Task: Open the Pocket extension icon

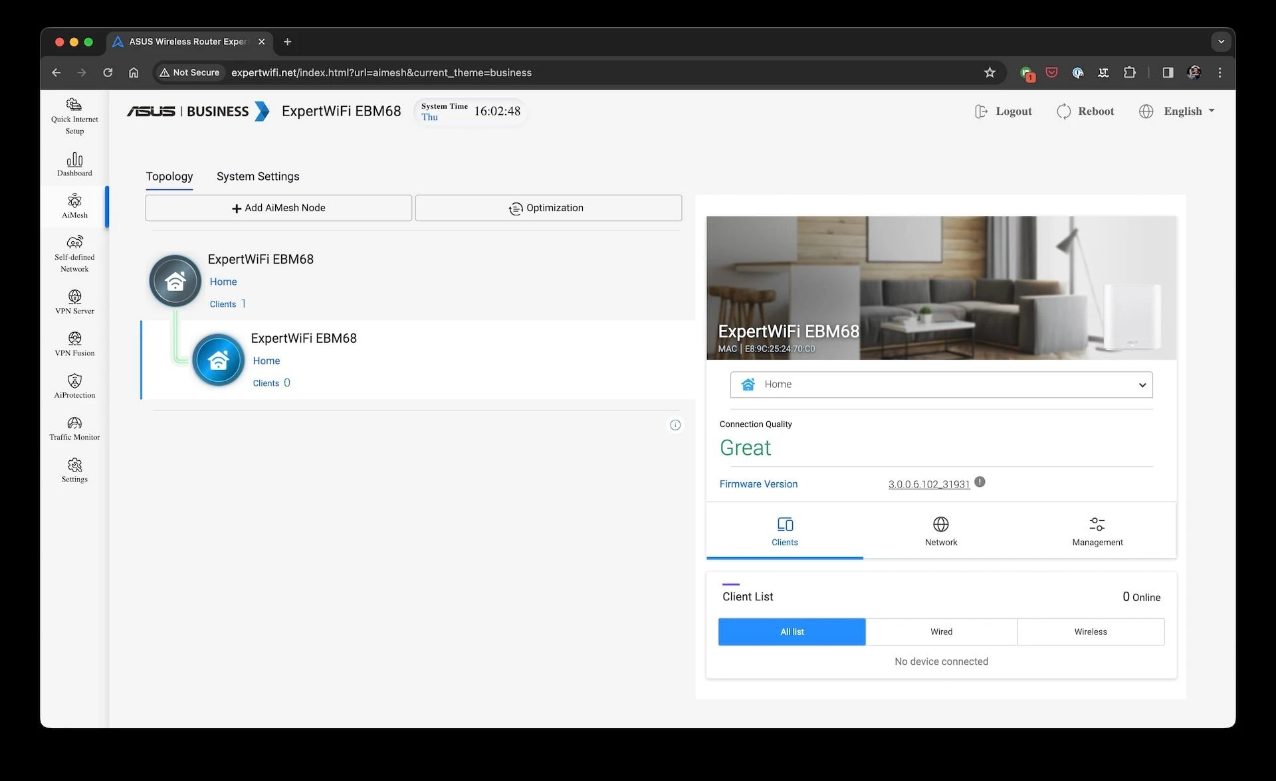Action: coord(1051,72)
